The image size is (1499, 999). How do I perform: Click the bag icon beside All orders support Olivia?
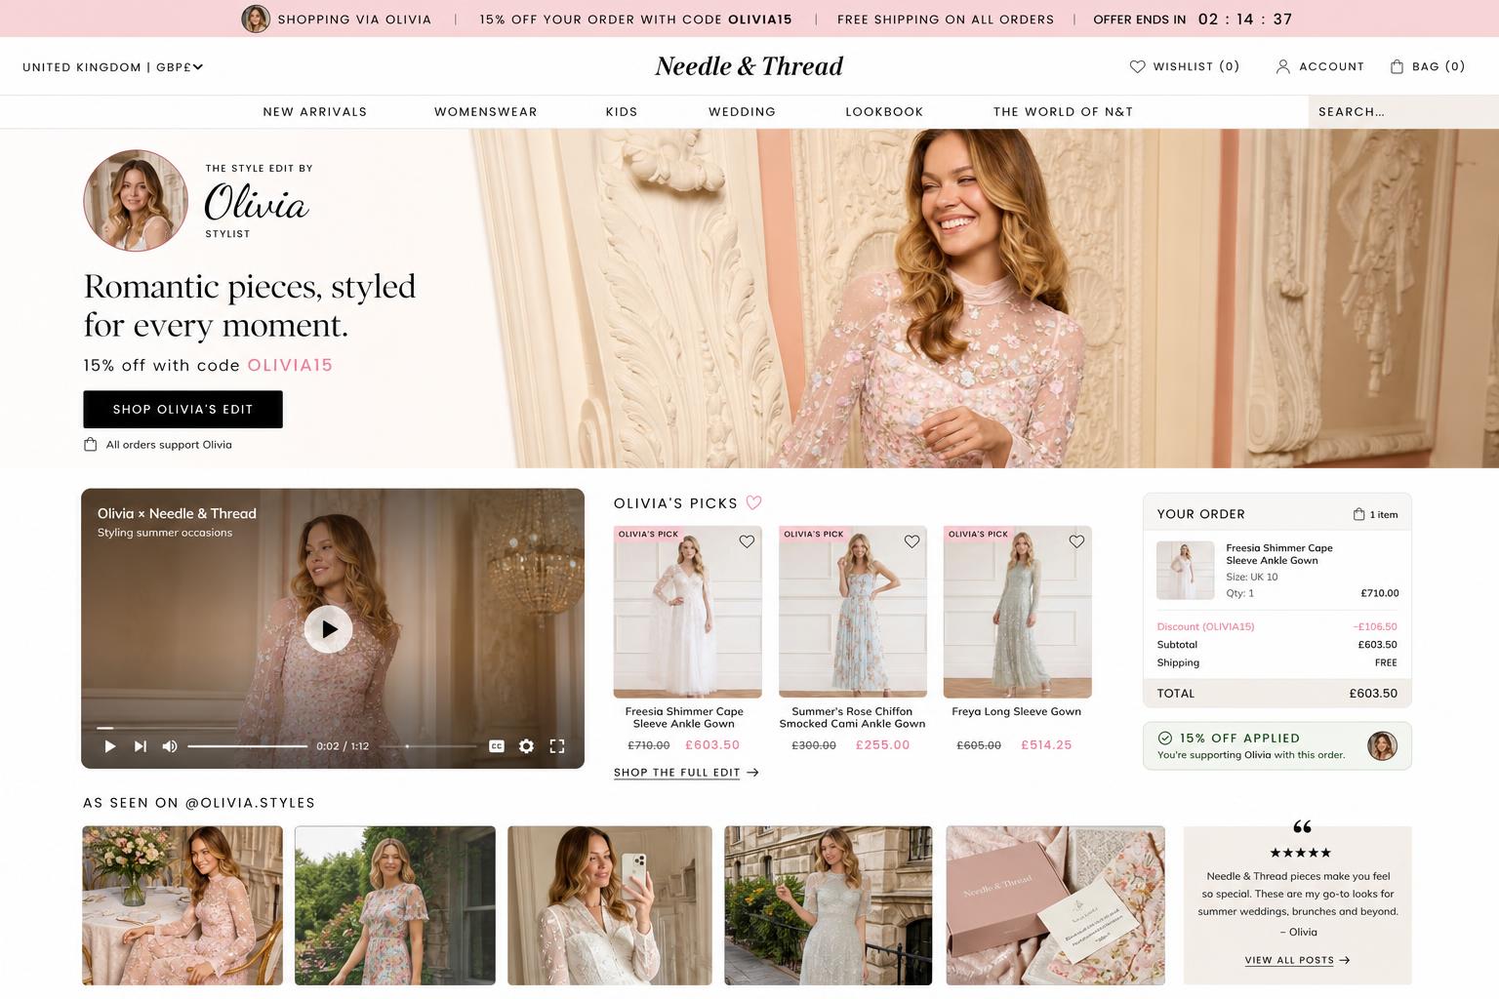tap(91, 445)
